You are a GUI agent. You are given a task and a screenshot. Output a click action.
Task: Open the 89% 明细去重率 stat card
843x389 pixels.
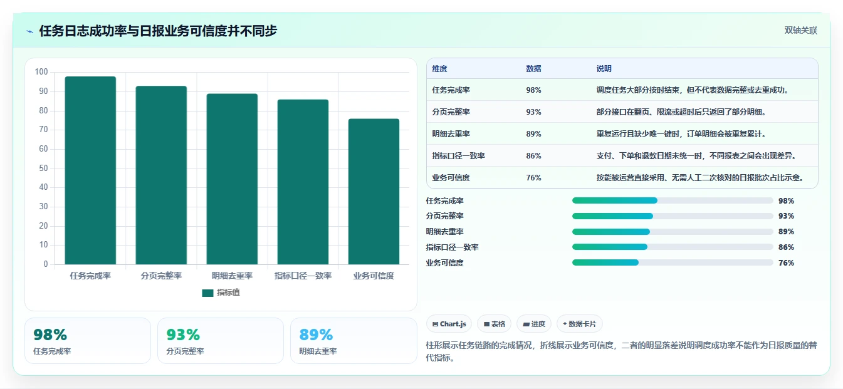tap(353, 341)
